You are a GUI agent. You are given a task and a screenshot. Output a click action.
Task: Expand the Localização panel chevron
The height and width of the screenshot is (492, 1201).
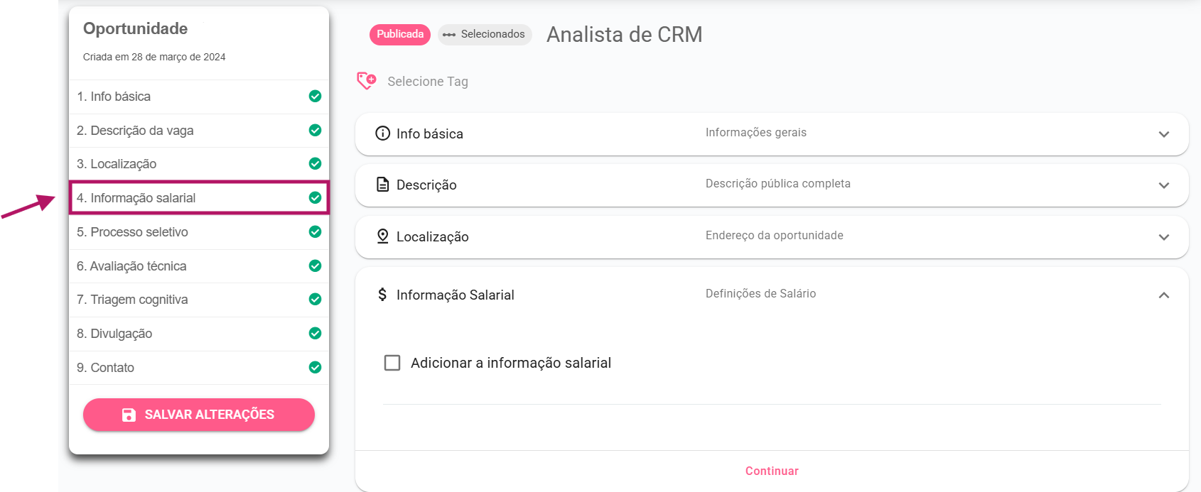click(x=1163, y=237)
